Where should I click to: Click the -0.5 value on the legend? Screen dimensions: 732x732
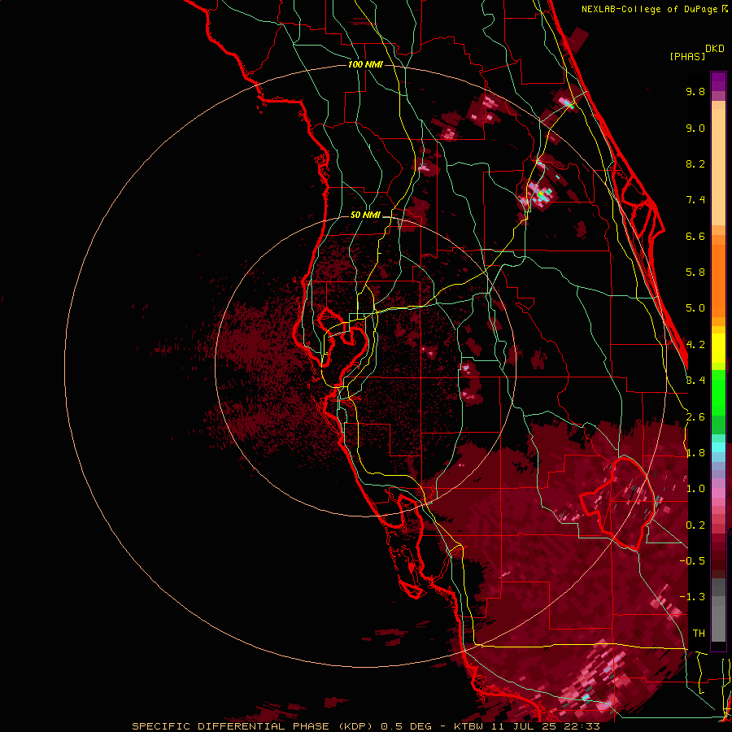point(692,561)
